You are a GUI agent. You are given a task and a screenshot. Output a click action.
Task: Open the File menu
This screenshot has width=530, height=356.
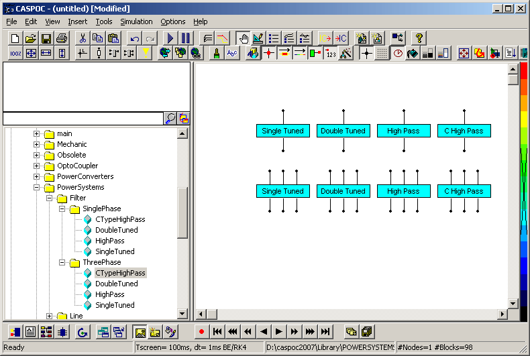11,21
